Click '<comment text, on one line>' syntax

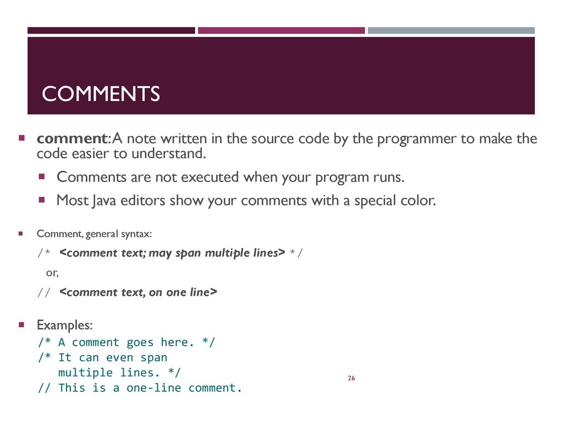138,292
